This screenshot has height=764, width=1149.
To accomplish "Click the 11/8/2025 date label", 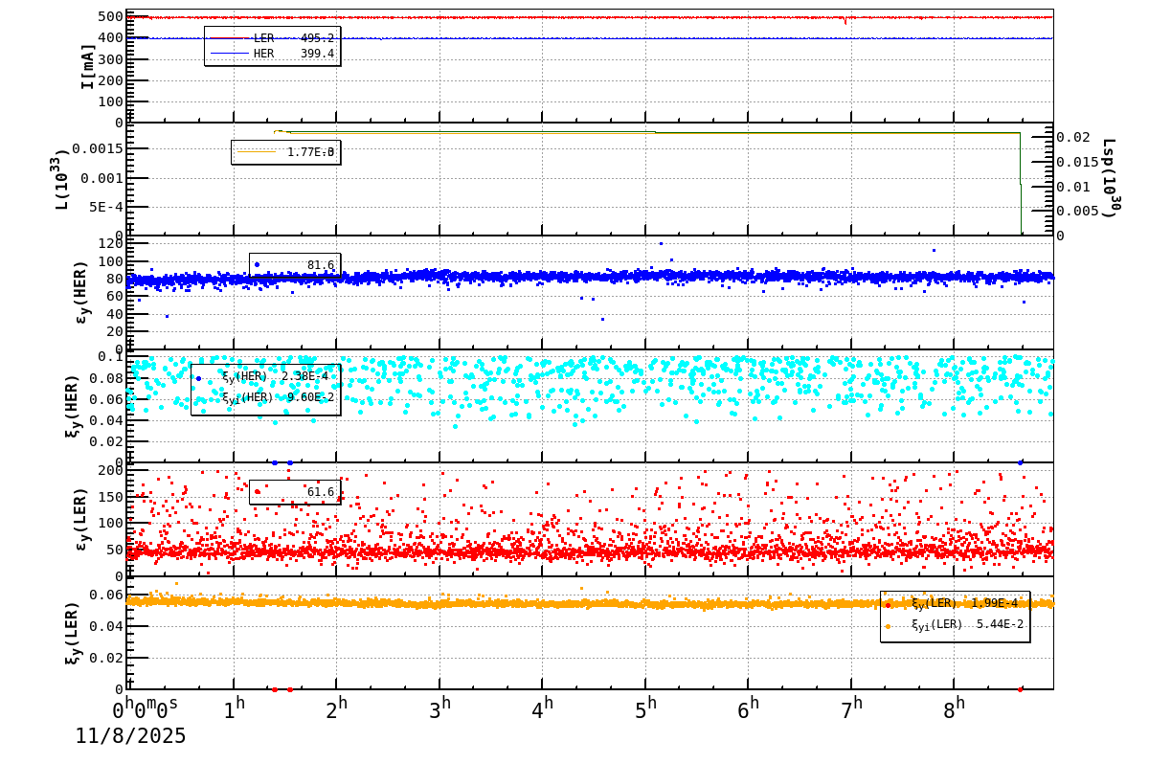I will pyautogui.click(x=131, y=736).
